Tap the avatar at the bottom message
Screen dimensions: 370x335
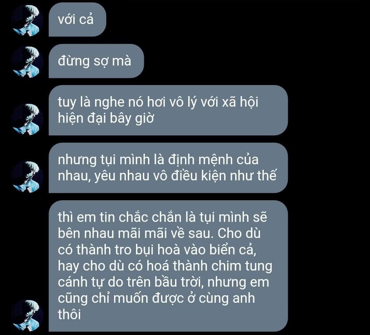pyautogui.click(x=27, y=316)
